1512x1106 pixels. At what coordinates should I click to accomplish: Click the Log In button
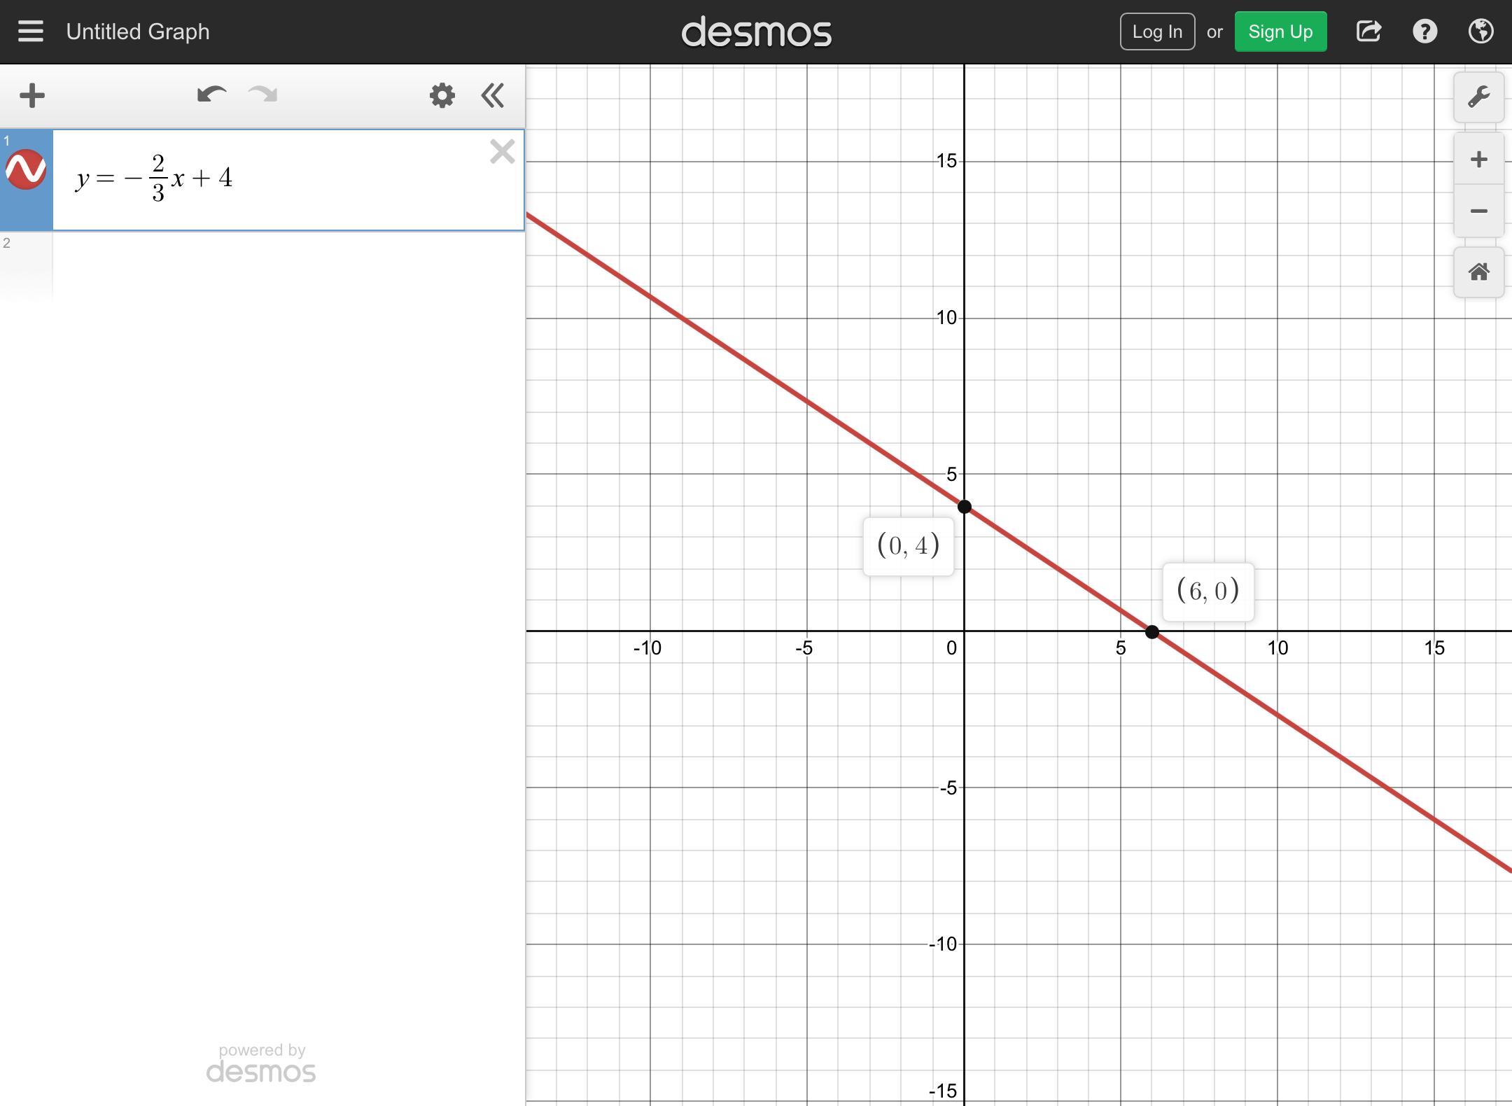[x=1157, y=31]
